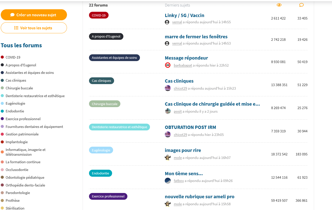The height and width of the screenshot is (210, 332).
Task: Open the Eugénologie light blue tag
Action: point(101,150)
